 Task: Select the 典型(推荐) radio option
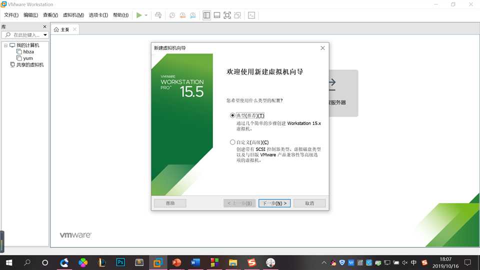232,115
